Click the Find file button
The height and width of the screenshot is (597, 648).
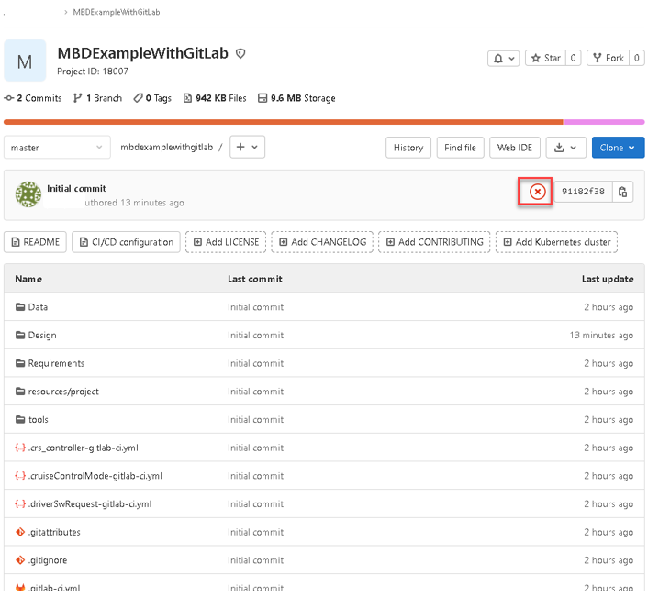(x=460, y=148)
